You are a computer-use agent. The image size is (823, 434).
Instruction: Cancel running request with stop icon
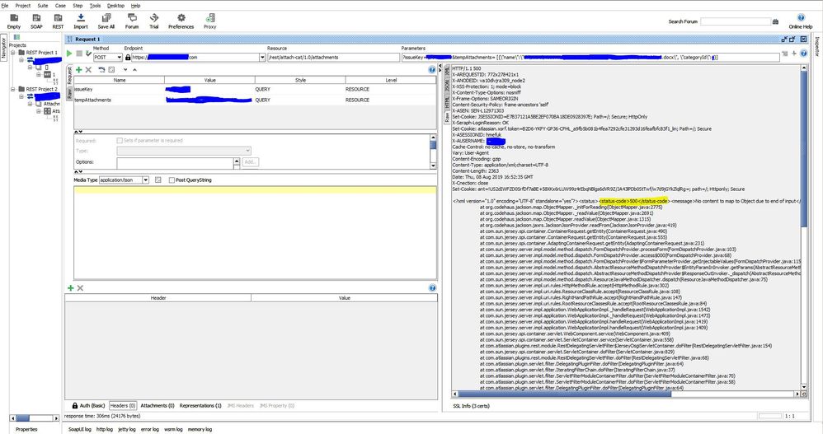[79, 54]
